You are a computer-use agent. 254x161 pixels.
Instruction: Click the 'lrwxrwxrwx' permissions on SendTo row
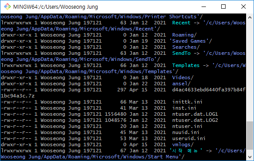(x=16, y=53)
